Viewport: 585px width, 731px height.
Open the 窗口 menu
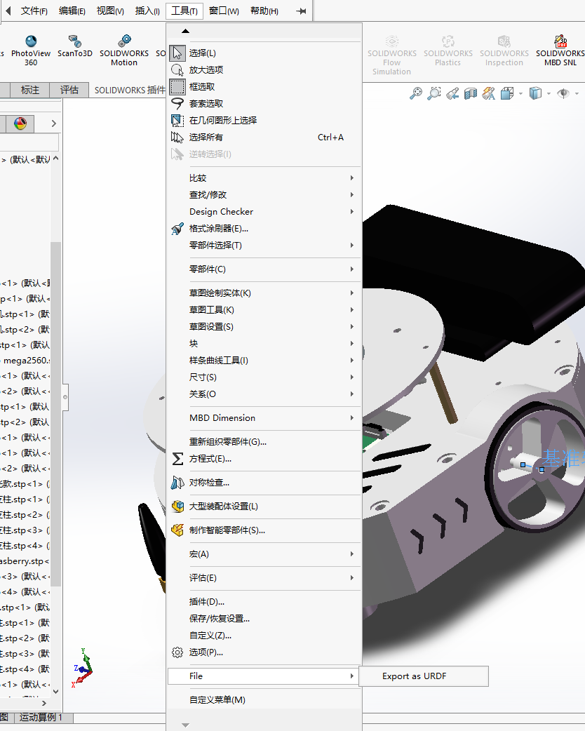[223, 11]
